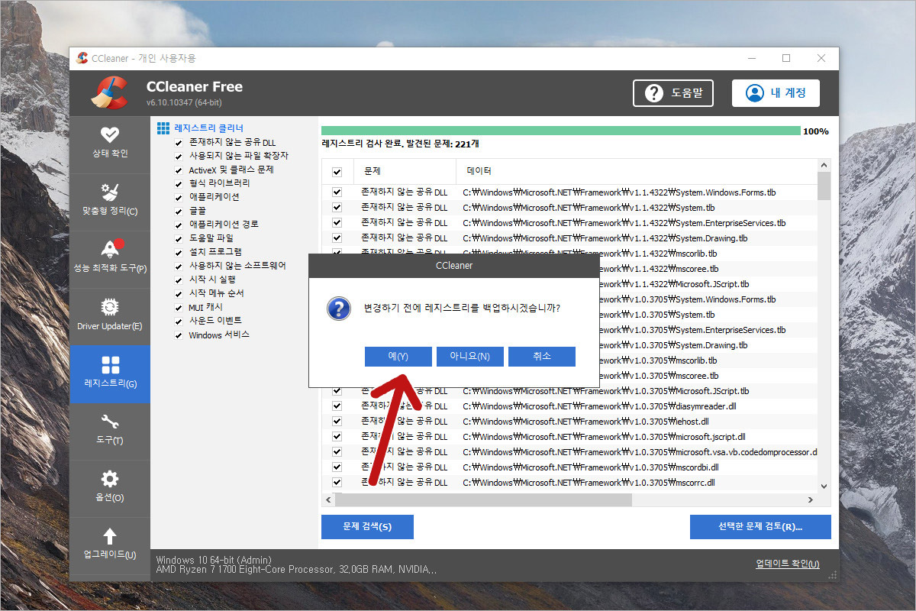916x611 pixels.
Task: Toggle MUI 캐시 checkbox
Action: point(178,307)
